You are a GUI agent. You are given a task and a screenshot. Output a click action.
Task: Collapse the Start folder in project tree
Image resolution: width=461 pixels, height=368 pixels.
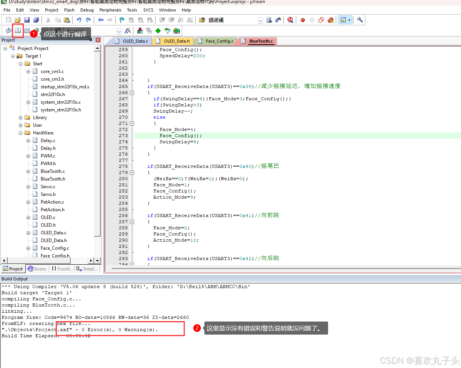click(21, 64)
